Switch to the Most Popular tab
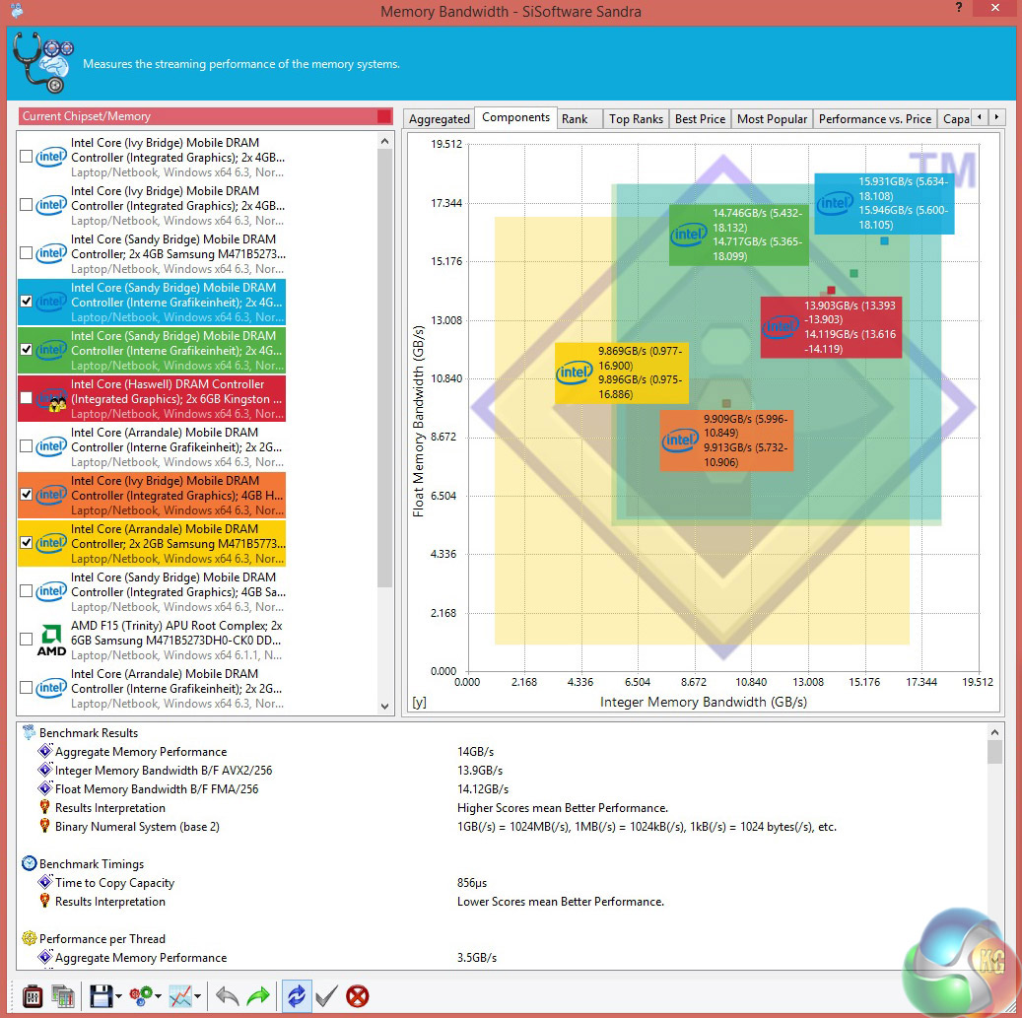The height and width of the screenshot is (1018, 1022). click(x=772, y=119)
